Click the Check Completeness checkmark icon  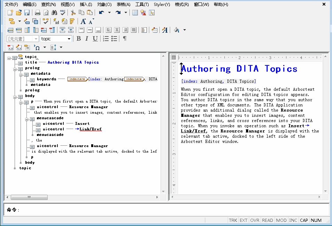[46, 21]
